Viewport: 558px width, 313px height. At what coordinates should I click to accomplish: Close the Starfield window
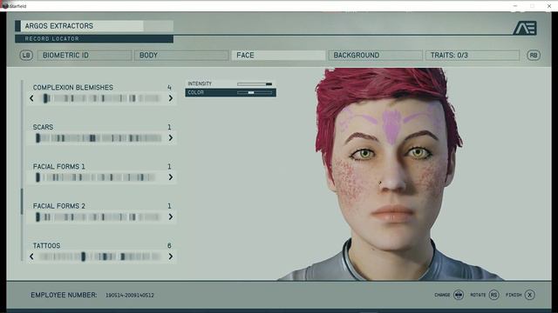(x=549, y=6)
